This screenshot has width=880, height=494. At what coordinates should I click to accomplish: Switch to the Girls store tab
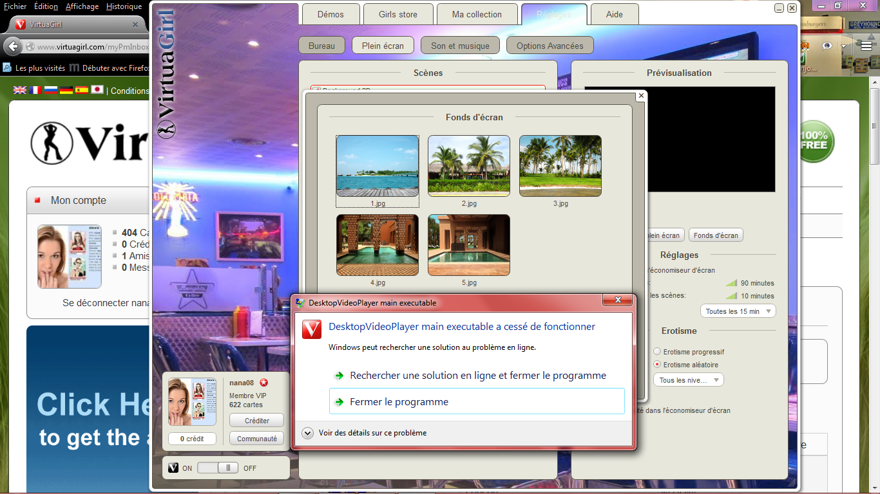398,14
